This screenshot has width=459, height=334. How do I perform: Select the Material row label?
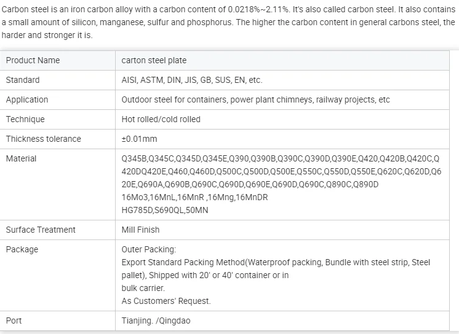pos(21,158)
